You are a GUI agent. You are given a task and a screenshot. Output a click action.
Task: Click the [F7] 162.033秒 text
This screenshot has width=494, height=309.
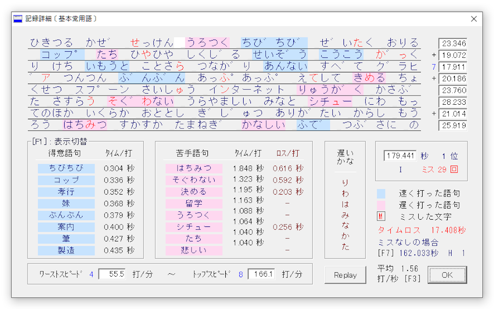pyautogui.click(x=408, y=253)
